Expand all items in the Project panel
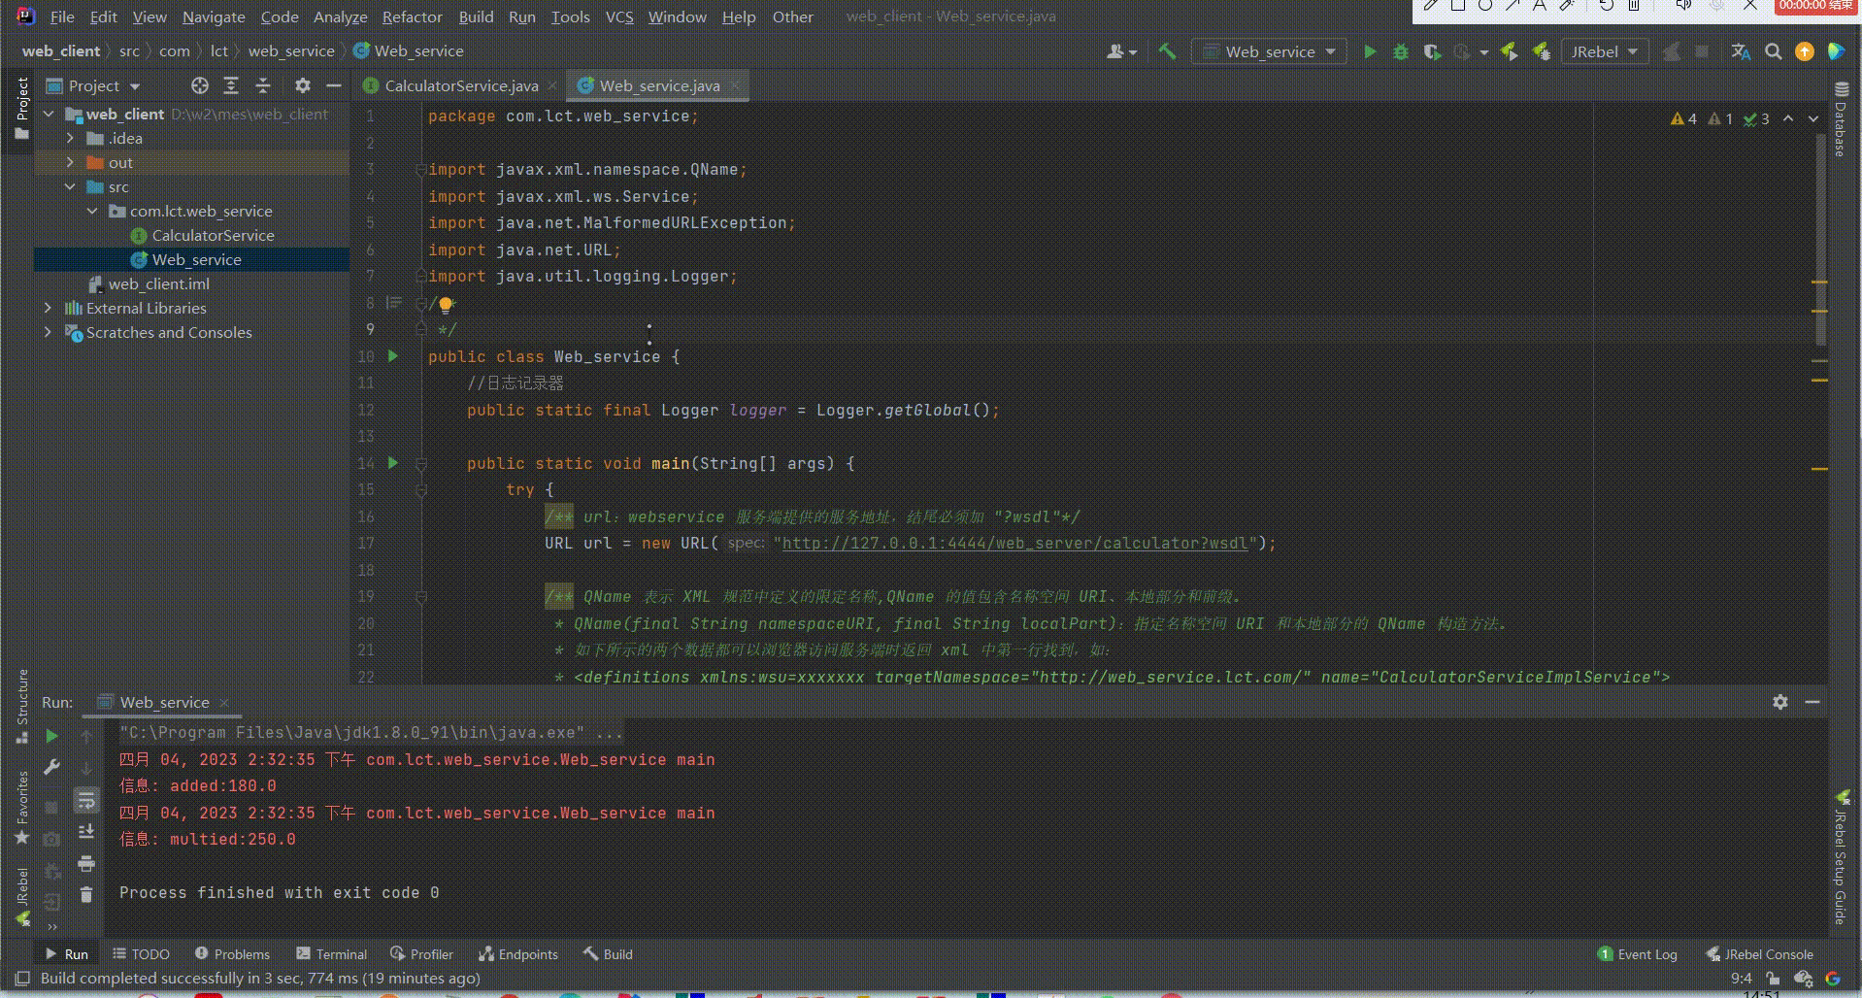Viewport: 1862px width, 998px height. point(231,85)
